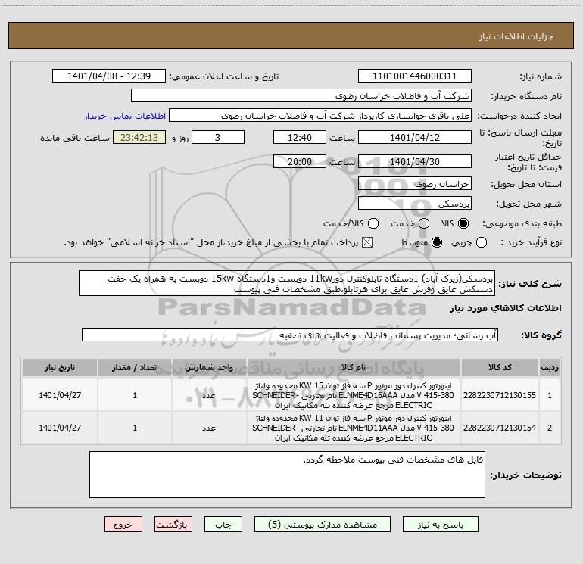Click the delivery province field خراسان رضوی
Viewport: 583px width, 564px height.
415,184
